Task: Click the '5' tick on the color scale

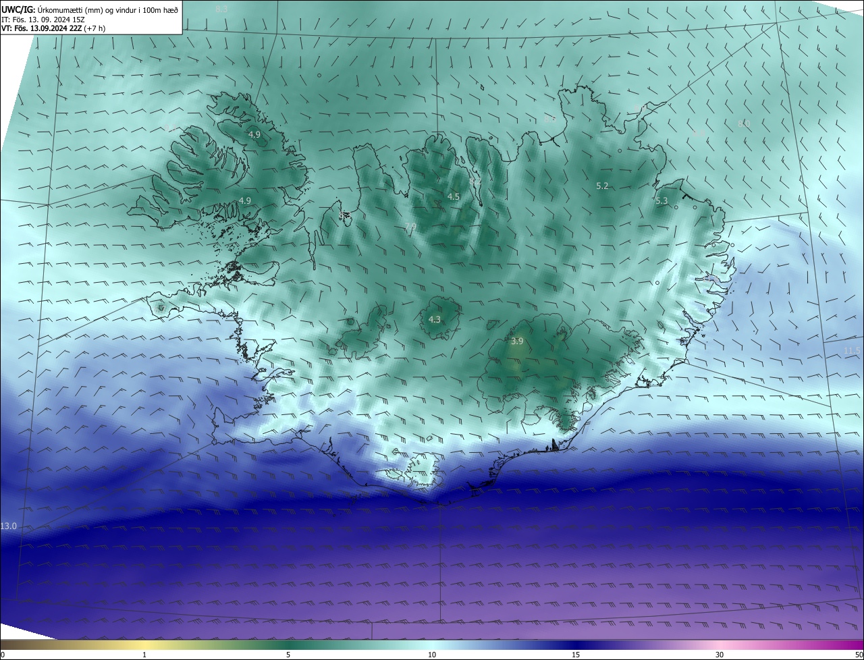Action: point(288,655)
